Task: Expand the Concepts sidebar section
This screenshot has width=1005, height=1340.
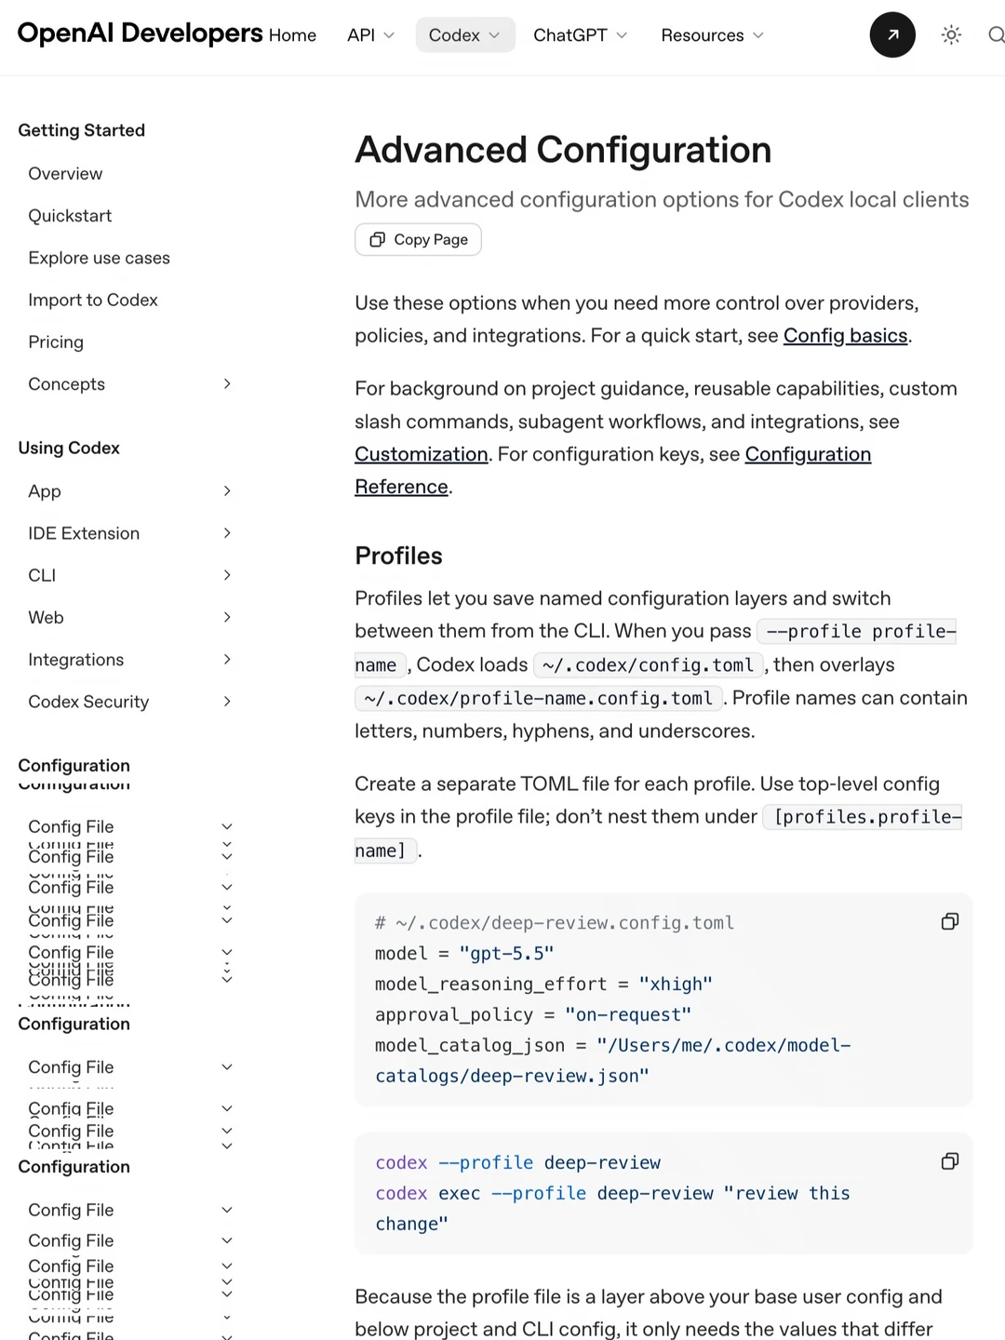Action: (x=226, y=384)
